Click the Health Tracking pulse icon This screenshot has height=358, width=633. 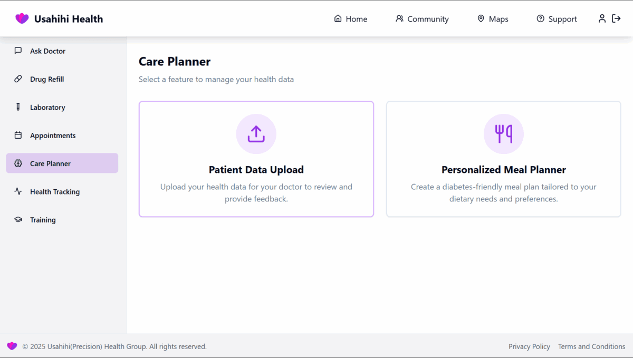(18, 192)
